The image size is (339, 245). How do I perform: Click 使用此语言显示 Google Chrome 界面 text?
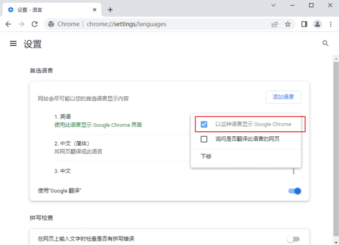[x=98, y=125]
